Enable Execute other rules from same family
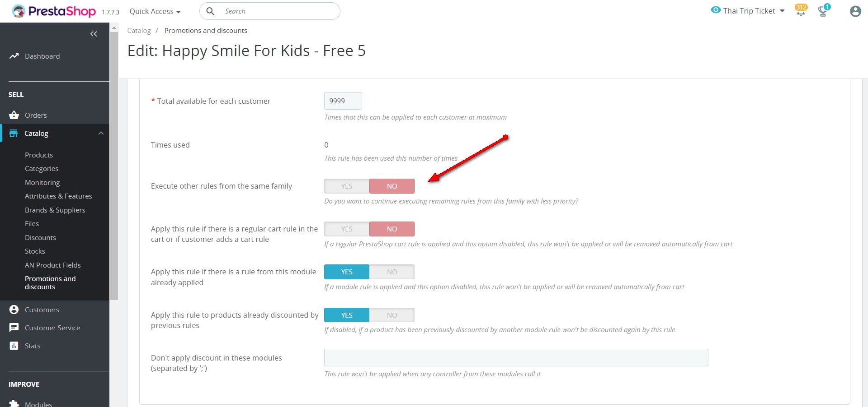868x407 pixels. (x=347, y=186)
